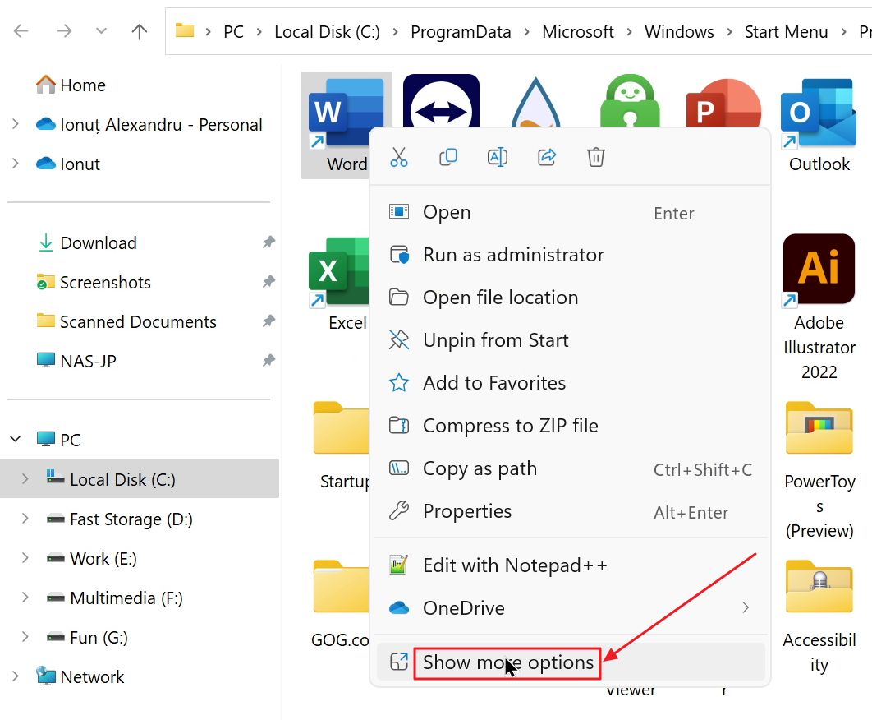The height and width of the screenshot is (720, 872).
Task: Click the Cut icon in the context menu
Action: pyautogui.click(x=400, y=156)
